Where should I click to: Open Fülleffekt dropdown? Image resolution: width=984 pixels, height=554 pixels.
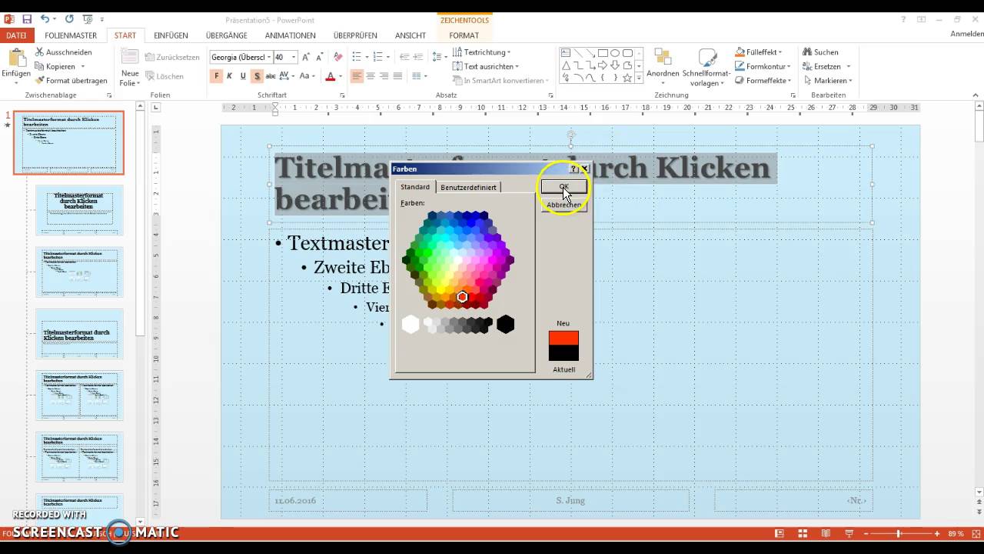759,52
